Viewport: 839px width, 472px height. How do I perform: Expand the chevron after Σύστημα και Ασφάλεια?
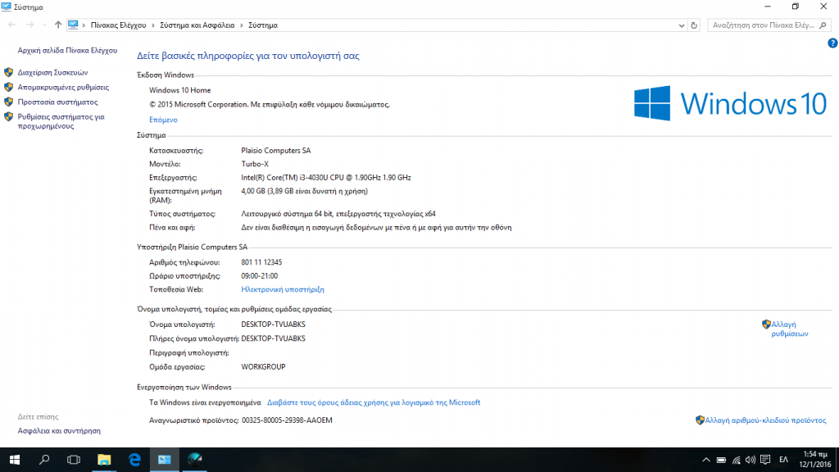click(242, 25)
